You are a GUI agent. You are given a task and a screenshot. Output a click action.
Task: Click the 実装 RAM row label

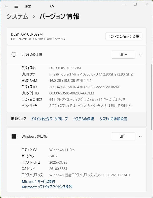29,81
